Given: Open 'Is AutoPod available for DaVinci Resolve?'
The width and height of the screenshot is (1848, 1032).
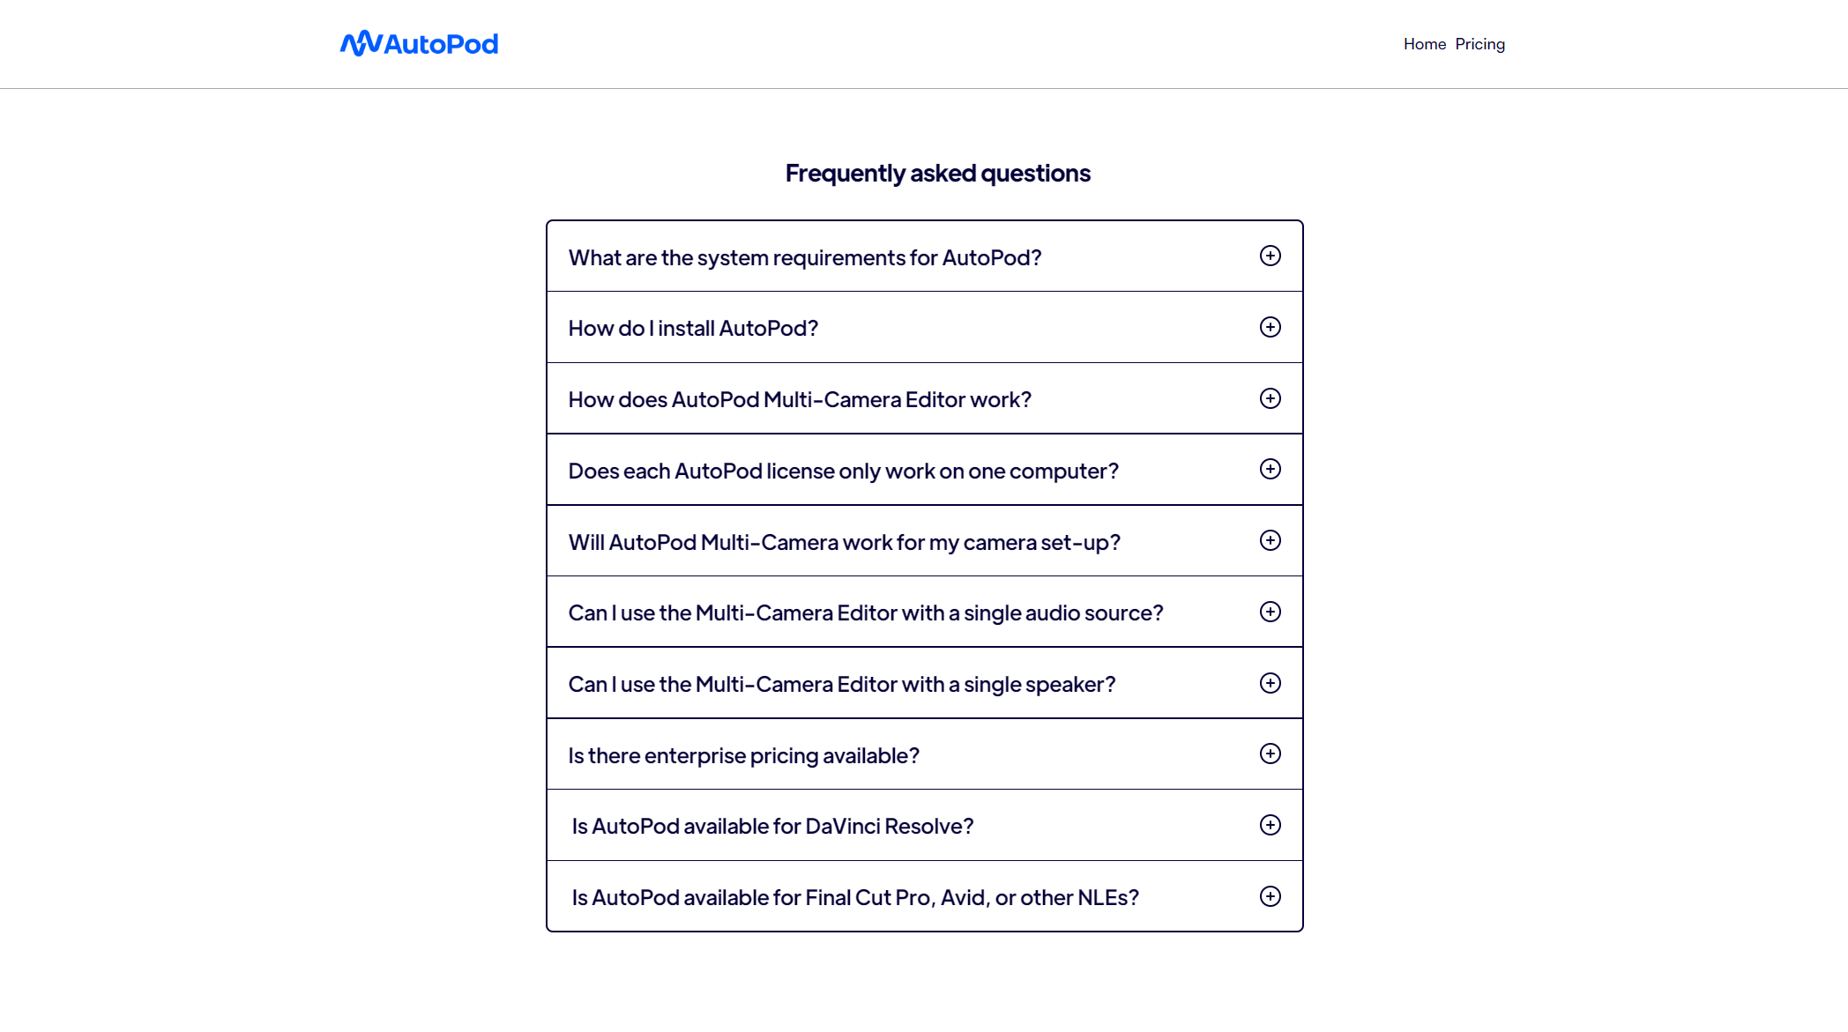Looking at the screenshot, I should [x=772, y=827].
